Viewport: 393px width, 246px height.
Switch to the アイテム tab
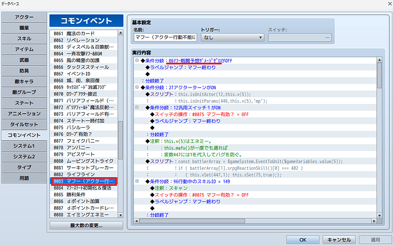(24, 49)
